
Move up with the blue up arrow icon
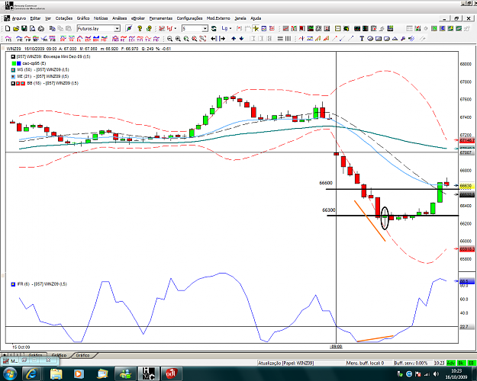[x=234, y=39]
